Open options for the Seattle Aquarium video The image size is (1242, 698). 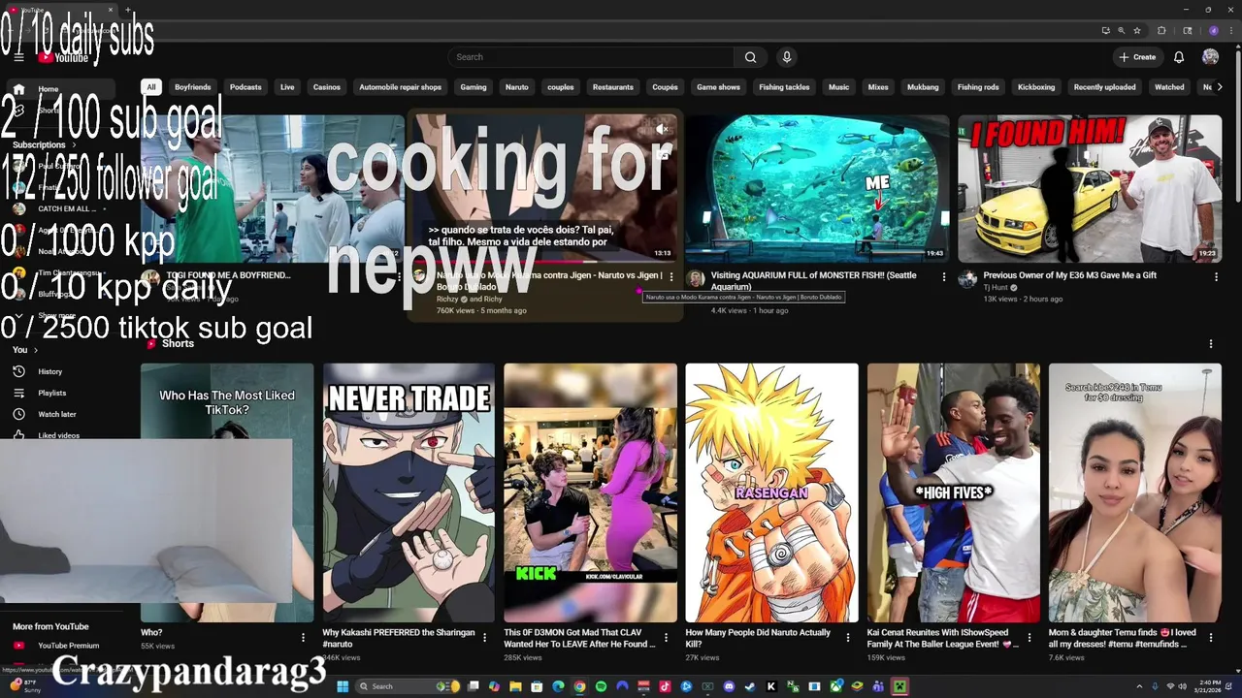pyautogui.click(x=944, y=277)
